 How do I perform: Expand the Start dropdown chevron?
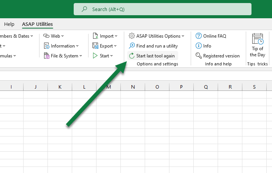pos(112,56)
